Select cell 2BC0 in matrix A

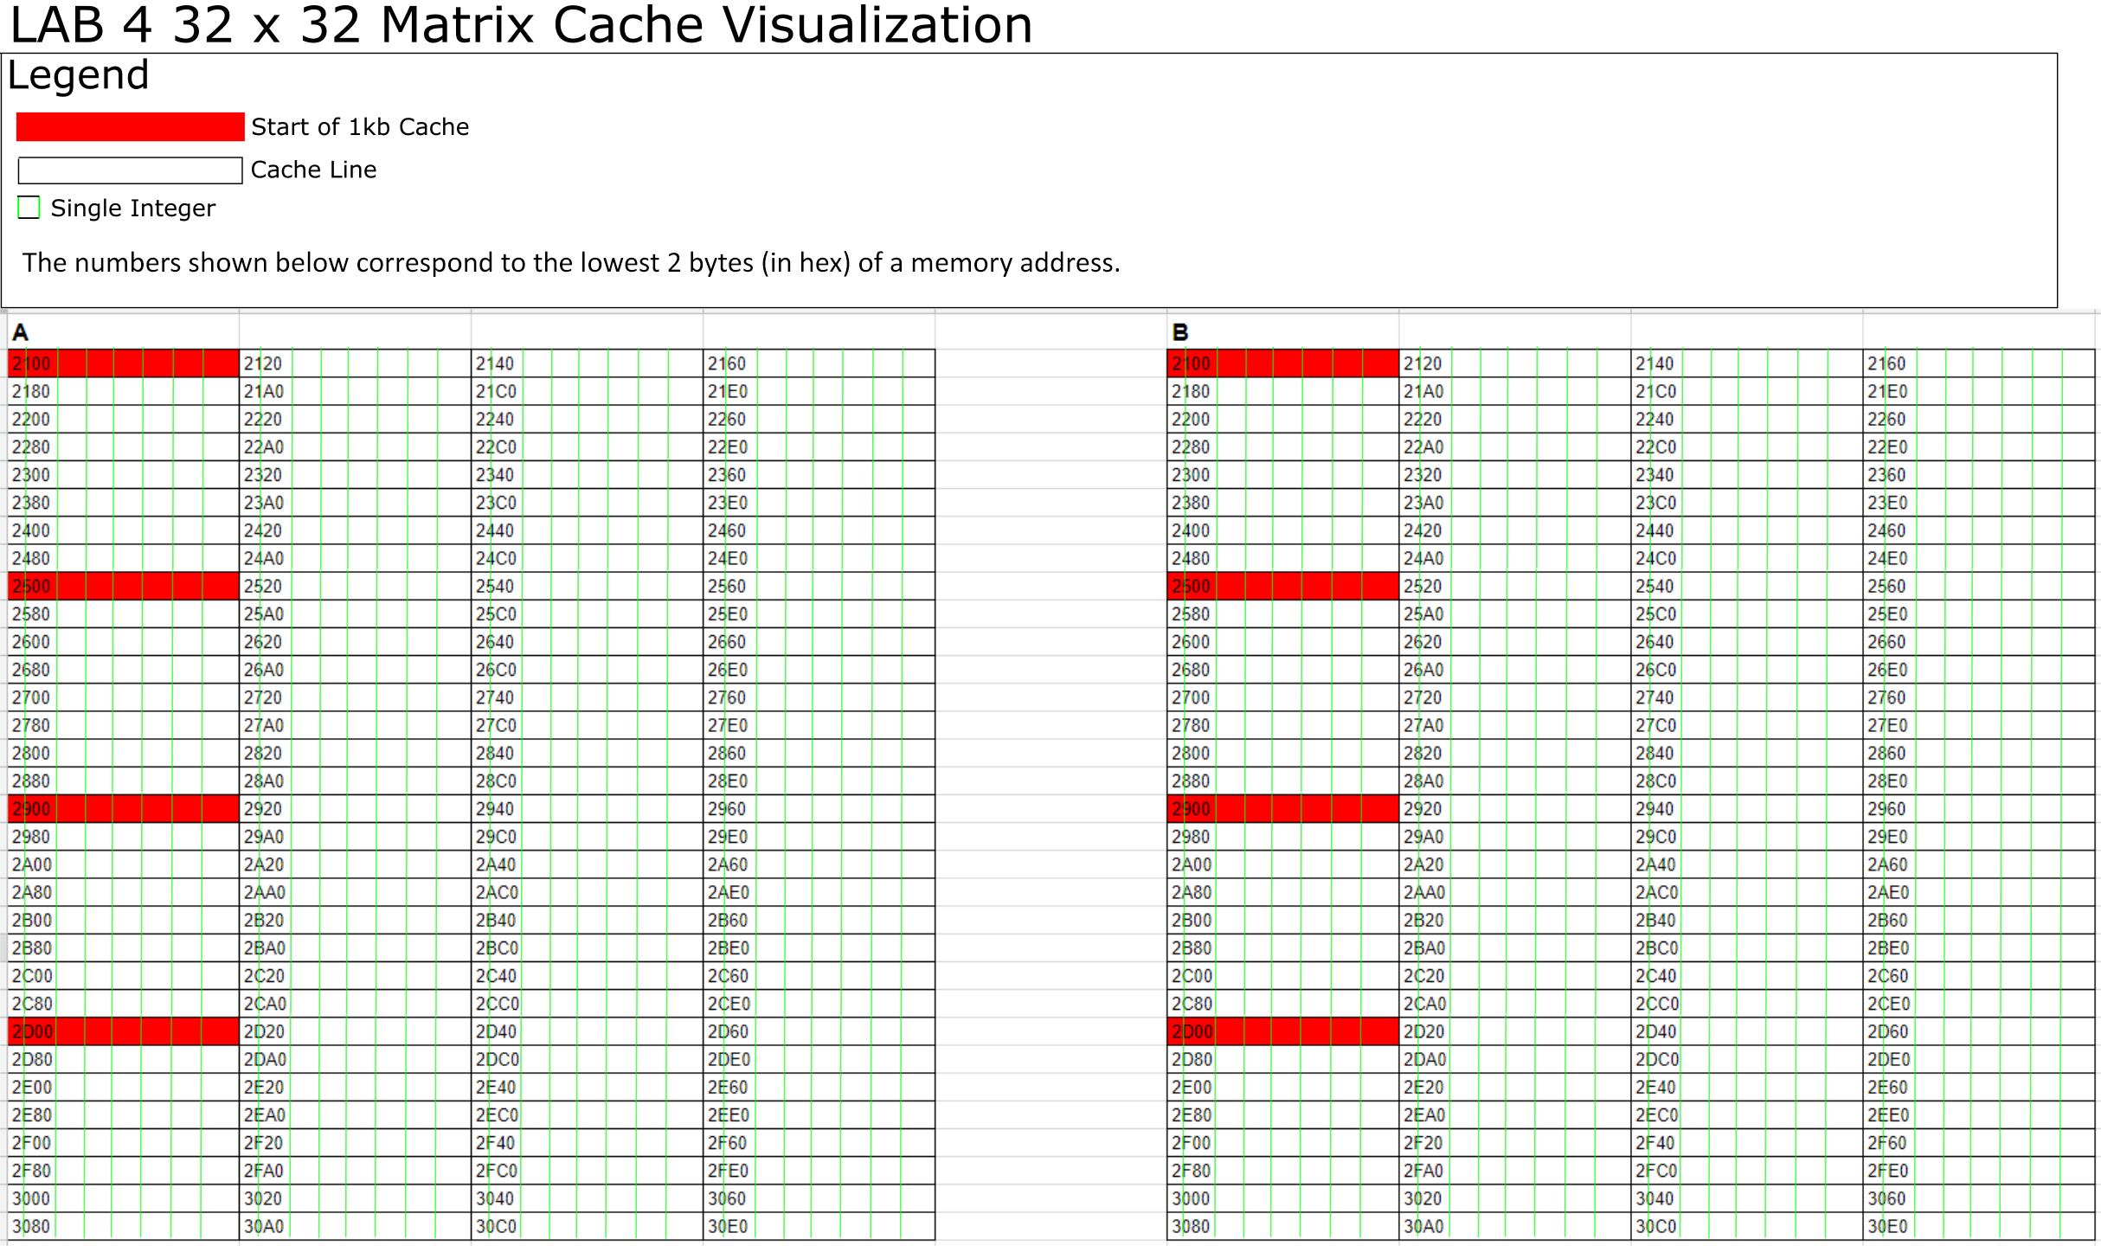587,948
